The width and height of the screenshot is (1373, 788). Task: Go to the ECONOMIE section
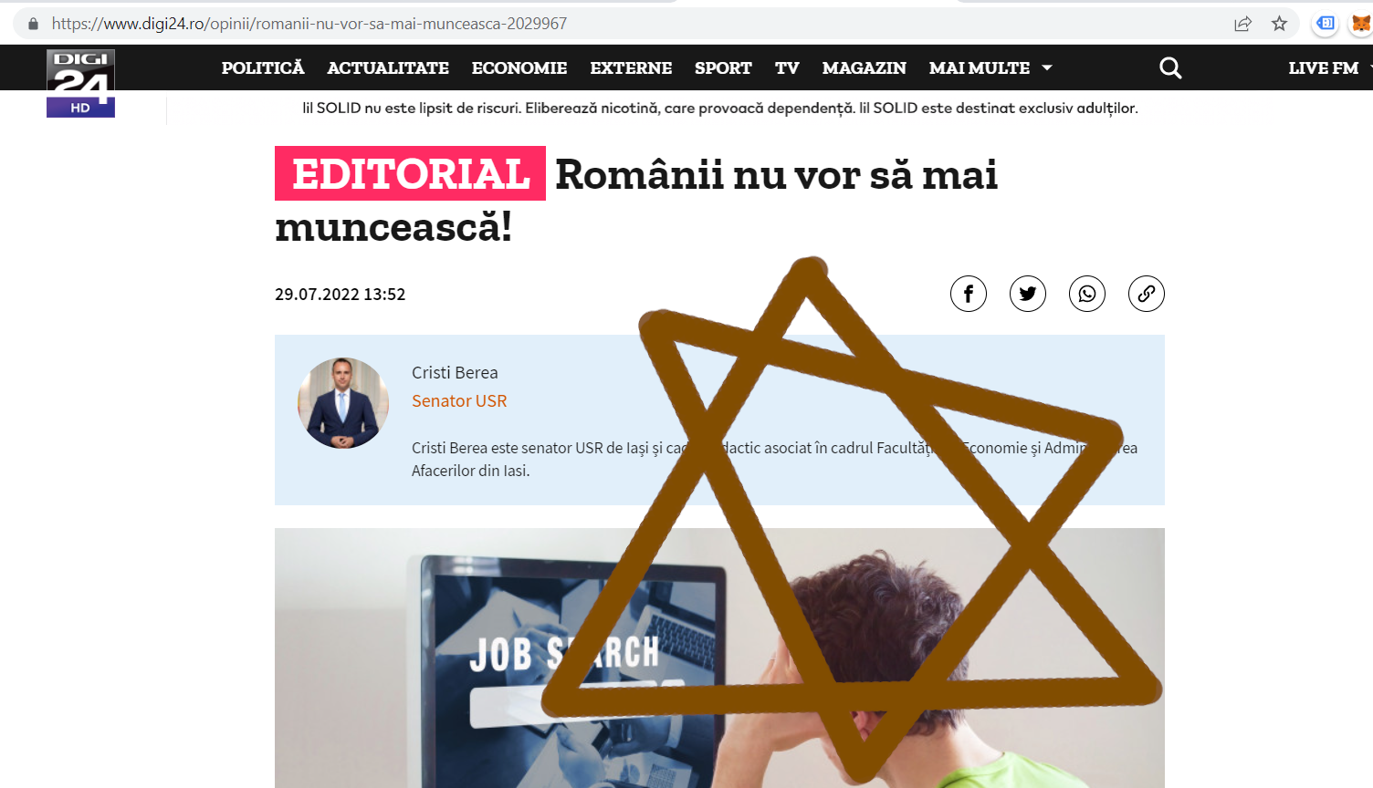tap(519, 67)
